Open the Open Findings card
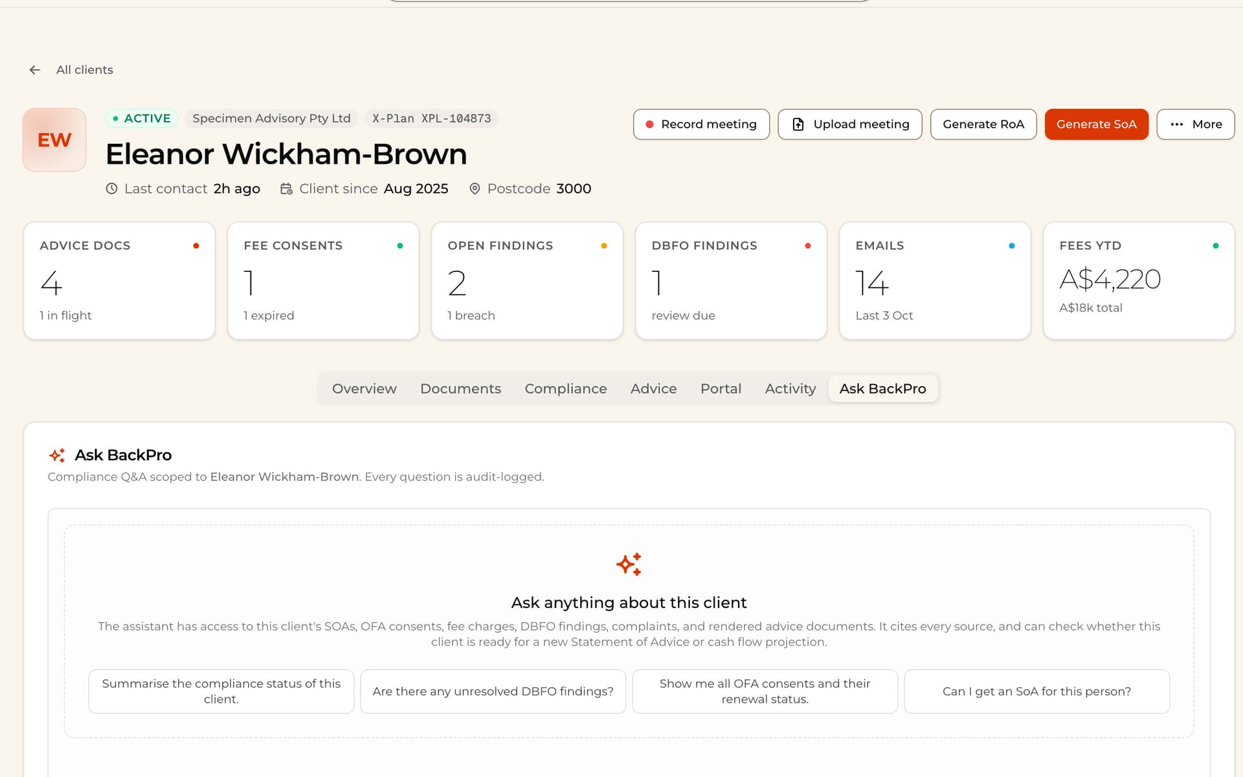 [527, 280]
